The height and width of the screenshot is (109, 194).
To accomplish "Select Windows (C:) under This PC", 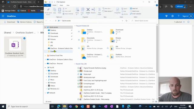I will point(55,89).
